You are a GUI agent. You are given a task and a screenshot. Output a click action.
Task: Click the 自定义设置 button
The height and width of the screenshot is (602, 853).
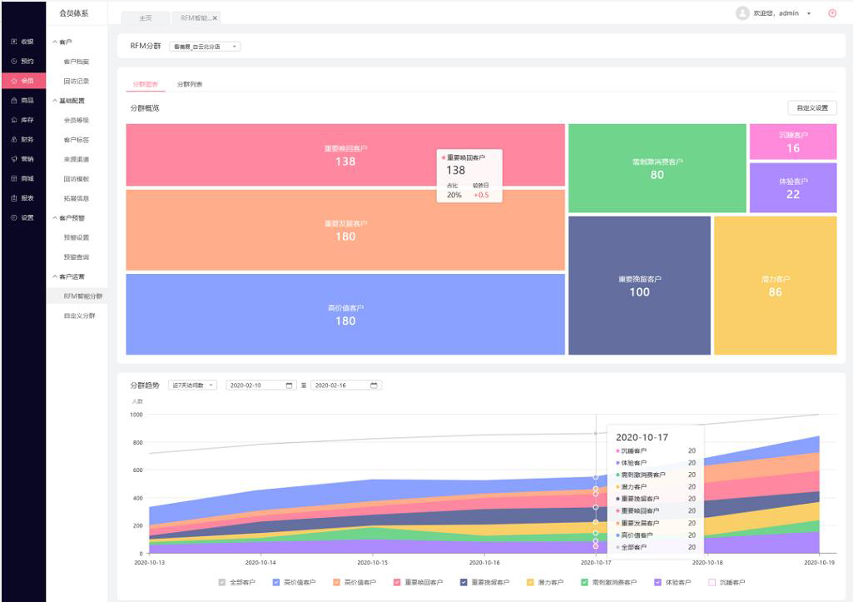click(811, 107)
